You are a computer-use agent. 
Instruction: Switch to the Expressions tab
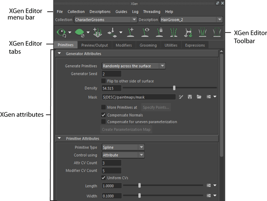(x=195, y=45)
